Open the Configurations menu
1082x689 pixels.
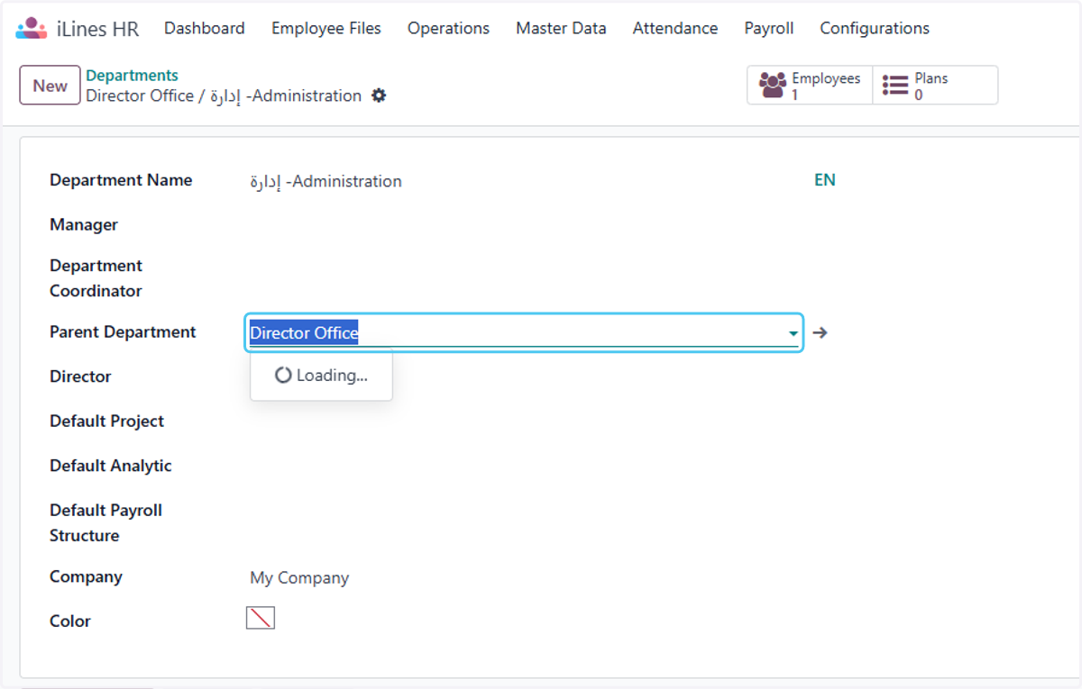pos(875,28)
